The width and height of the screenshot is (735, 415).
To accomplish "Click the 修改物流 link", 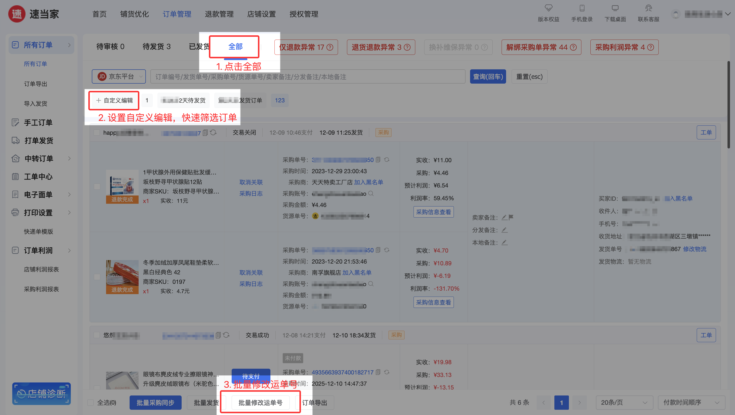I will pos(694,249).
